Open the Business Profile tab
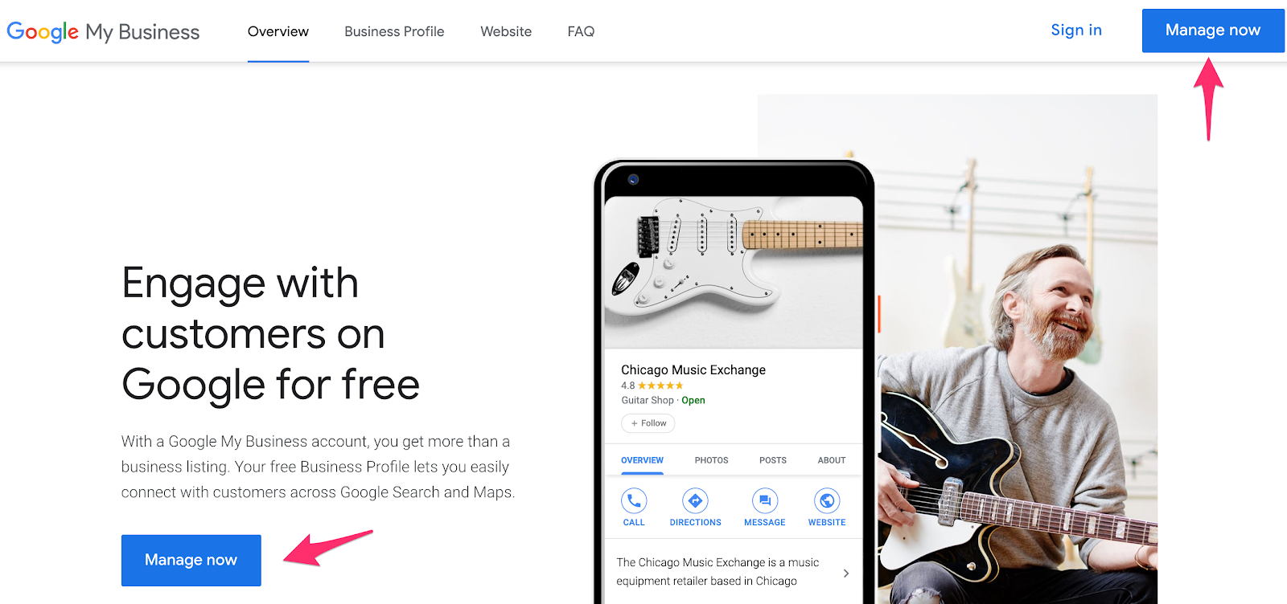 coord(394,31)
